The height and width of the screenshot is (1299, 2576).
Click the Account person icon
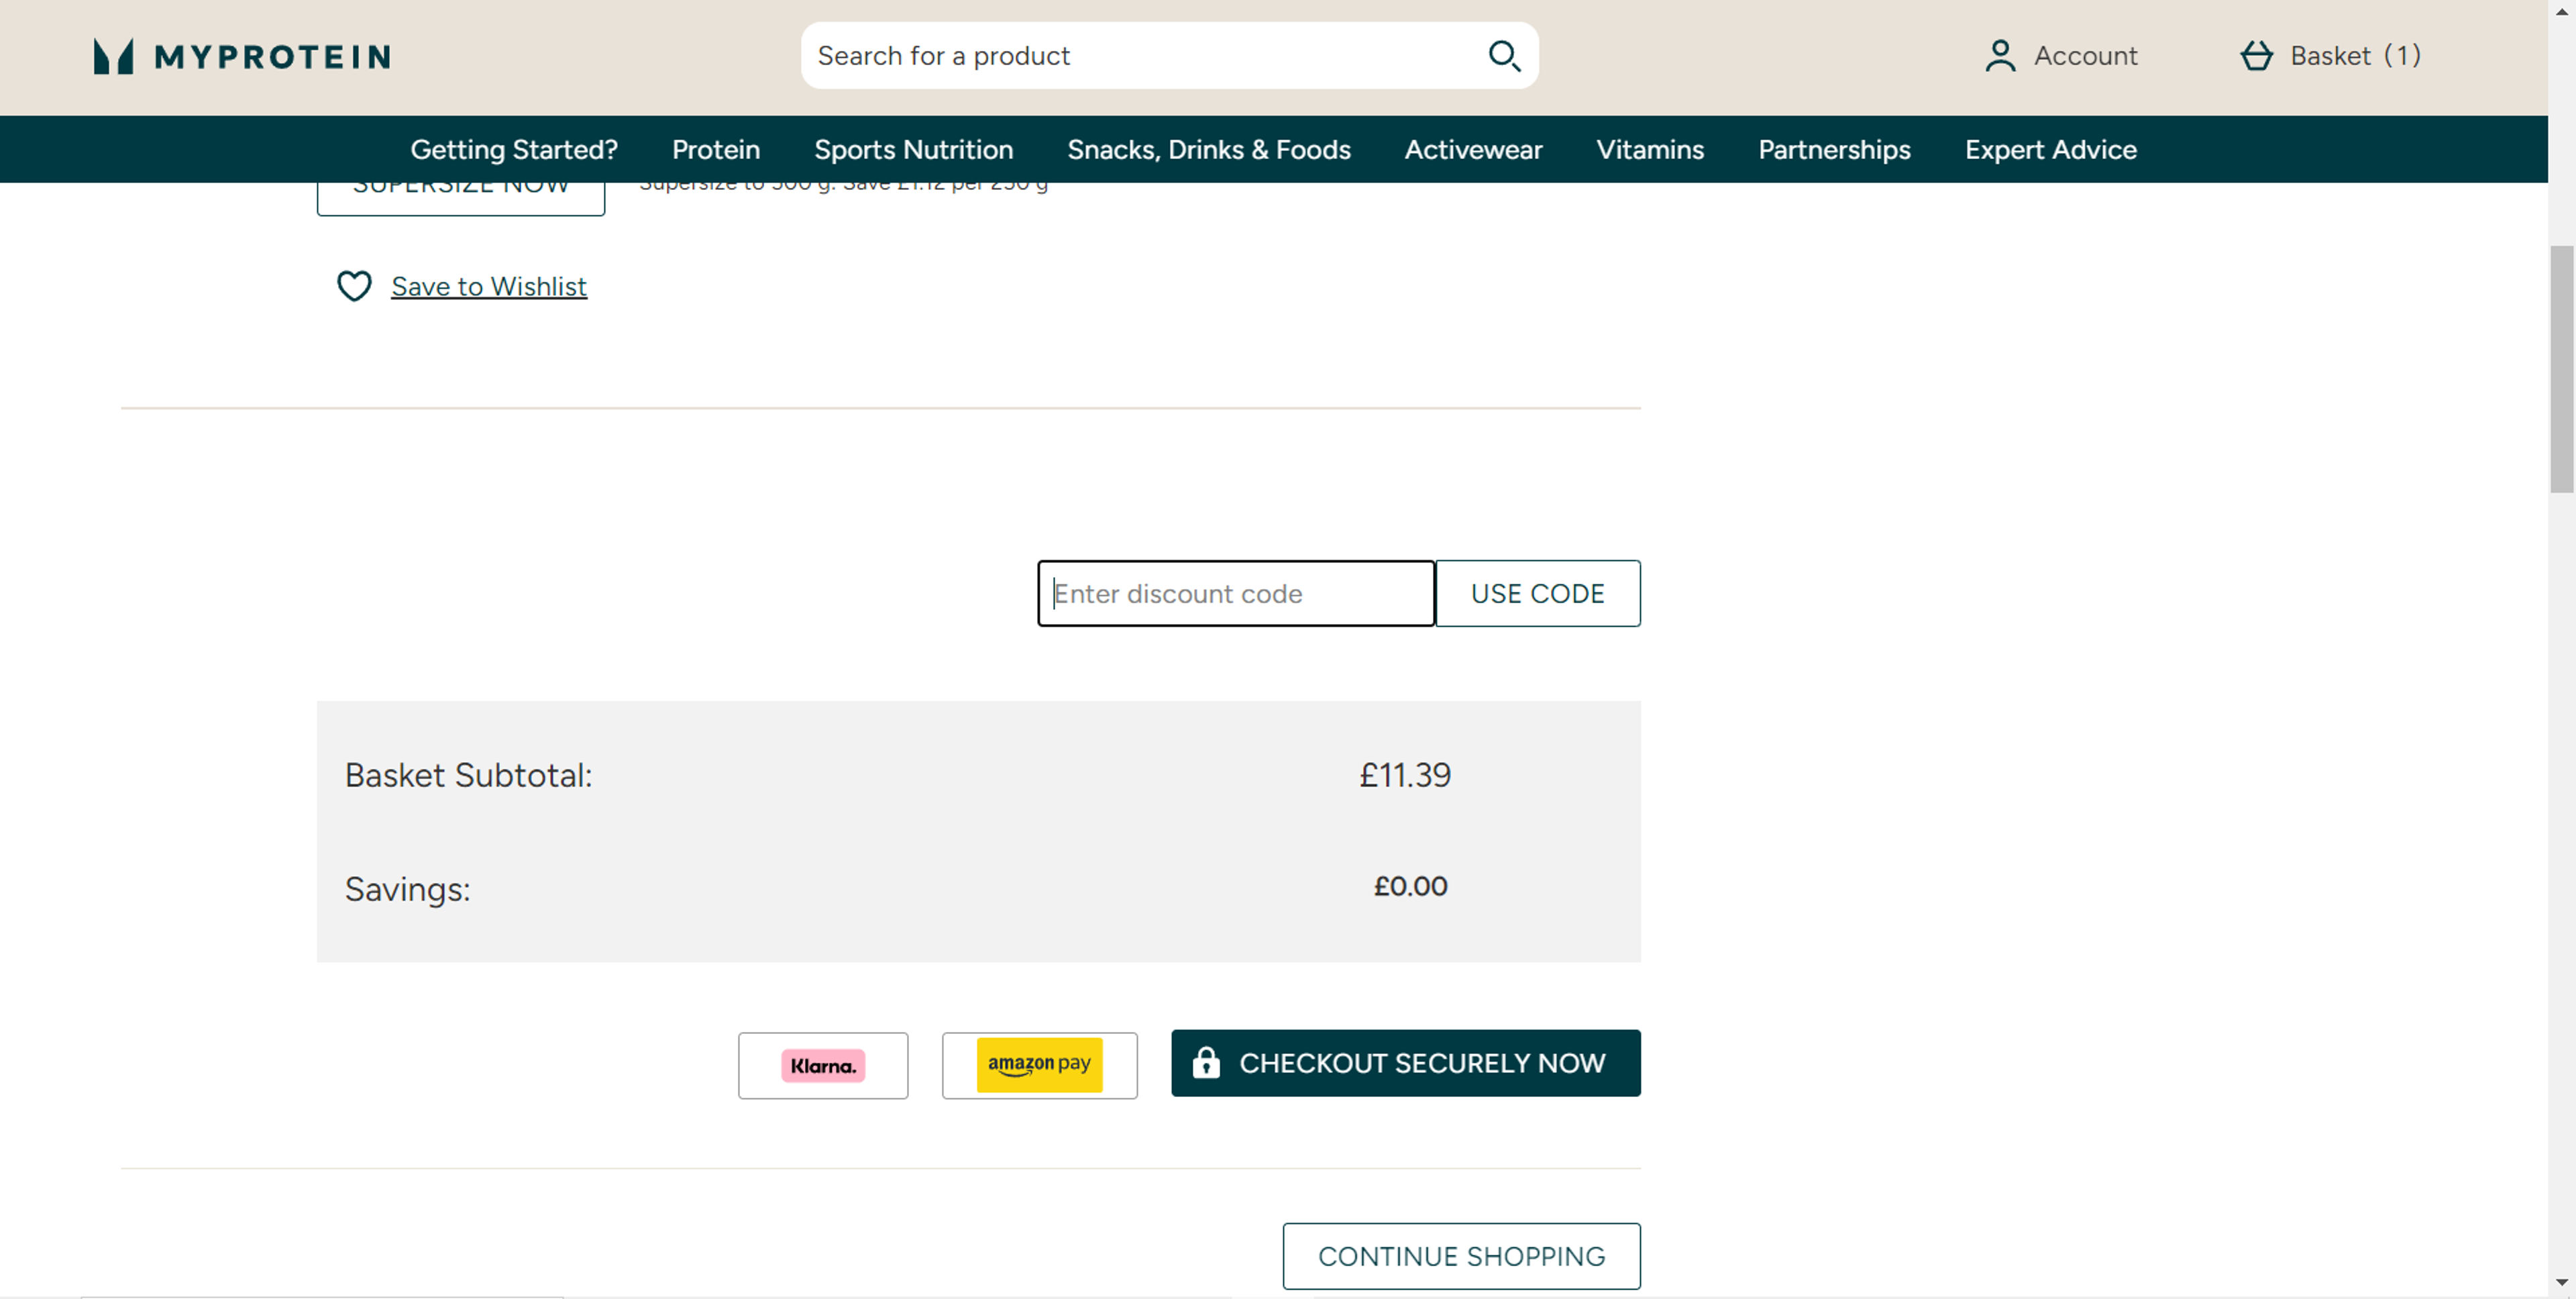(2000, 56)
